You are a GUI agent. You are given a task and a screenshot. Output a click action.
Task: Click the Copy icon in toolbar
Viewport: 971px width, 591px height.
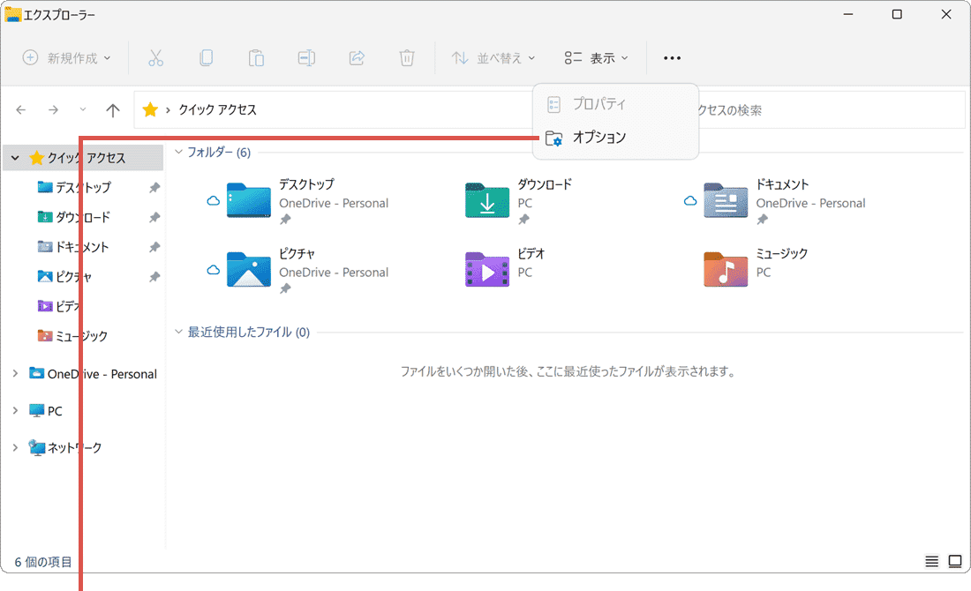point(206,58)
